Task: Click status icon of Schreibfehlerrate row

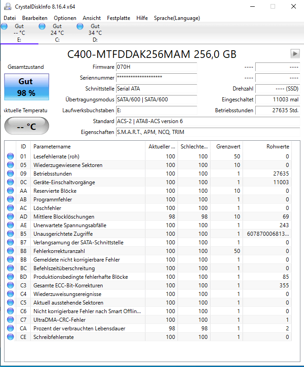Action: coord(10,337)
